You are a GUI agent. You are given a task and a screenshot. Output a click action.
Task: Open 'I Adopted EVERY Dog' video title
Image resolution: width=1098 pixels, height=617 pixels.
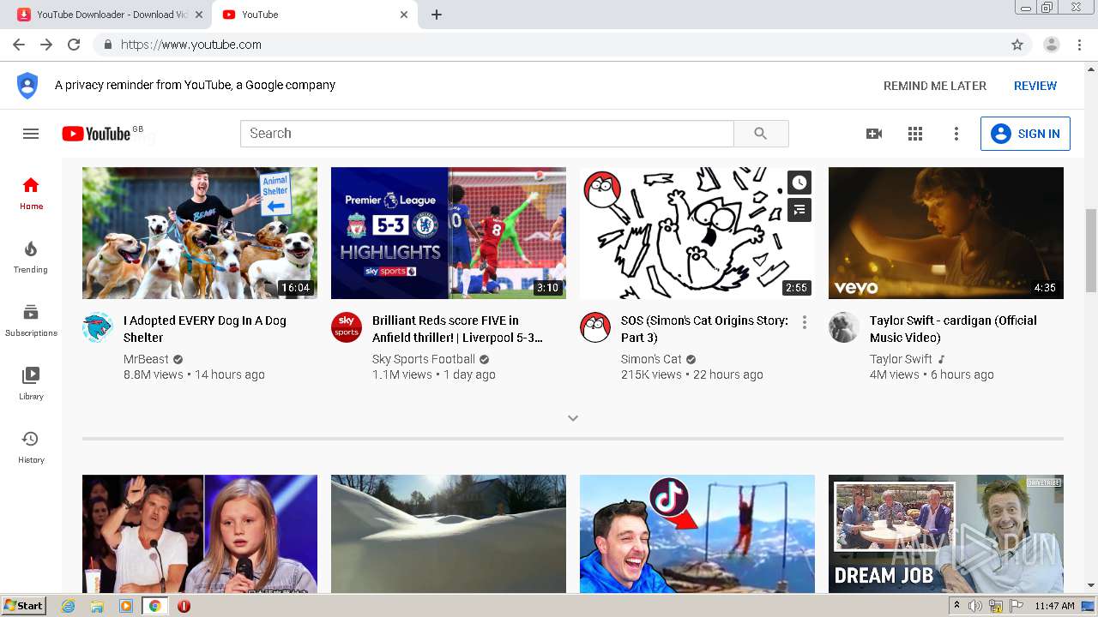pos(205,329)
